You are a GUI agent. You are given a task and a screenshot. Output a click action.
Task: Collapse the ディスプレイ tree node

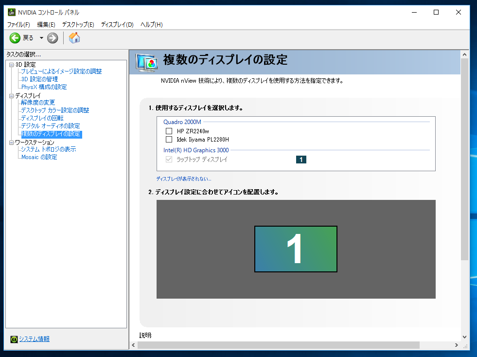[x=11, y=96]
